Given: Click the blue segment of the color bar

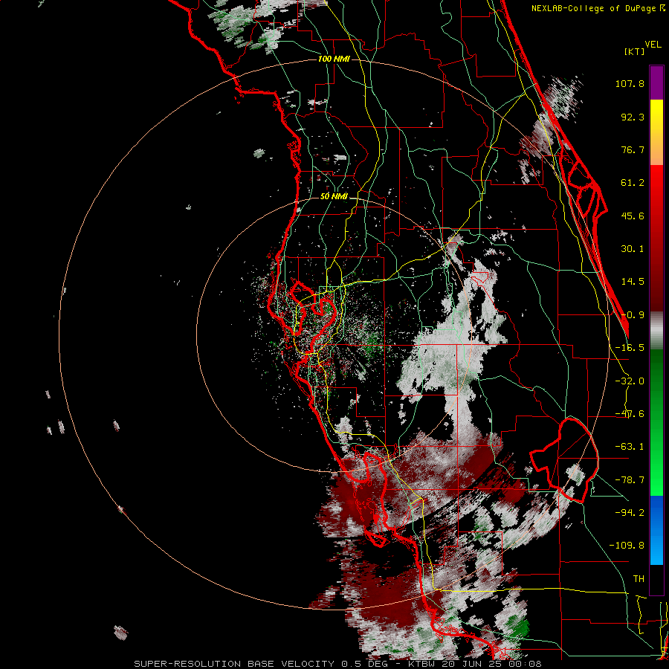Looking at the screenshot, I should (656, 530).
